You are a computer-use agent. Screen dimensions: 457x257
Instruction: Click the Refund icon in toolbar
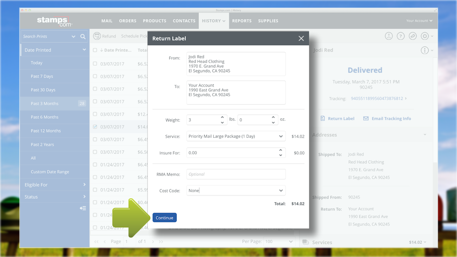(97, 36)
